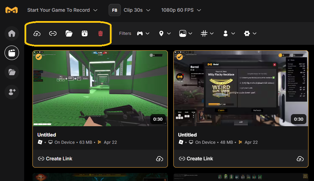Open selected clips in video editor icon

(x=85, y=33)
